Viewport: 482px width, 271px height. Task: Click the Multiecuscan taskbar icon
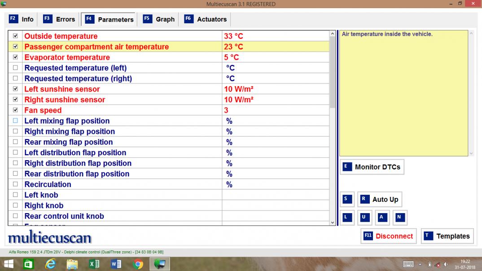[x=160, y=264]
